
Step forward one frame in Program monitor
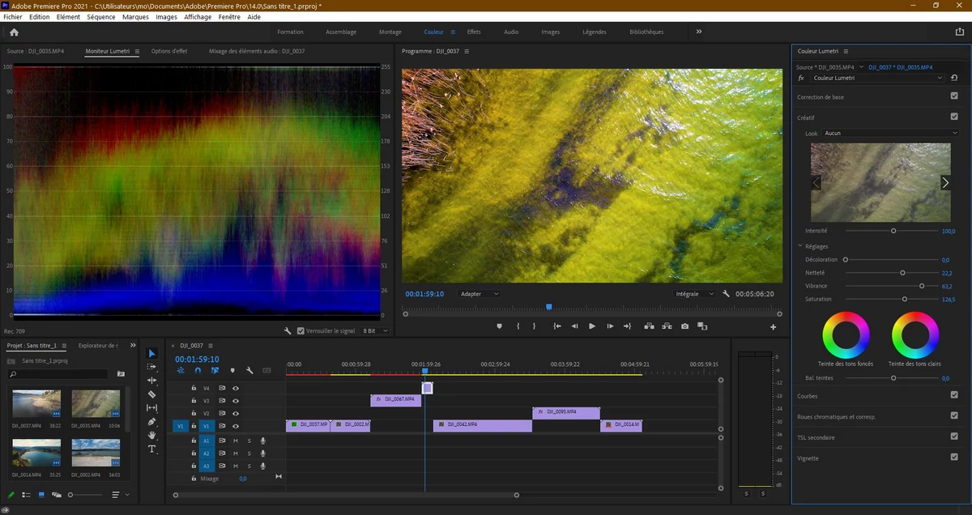[x=610, y=326]
